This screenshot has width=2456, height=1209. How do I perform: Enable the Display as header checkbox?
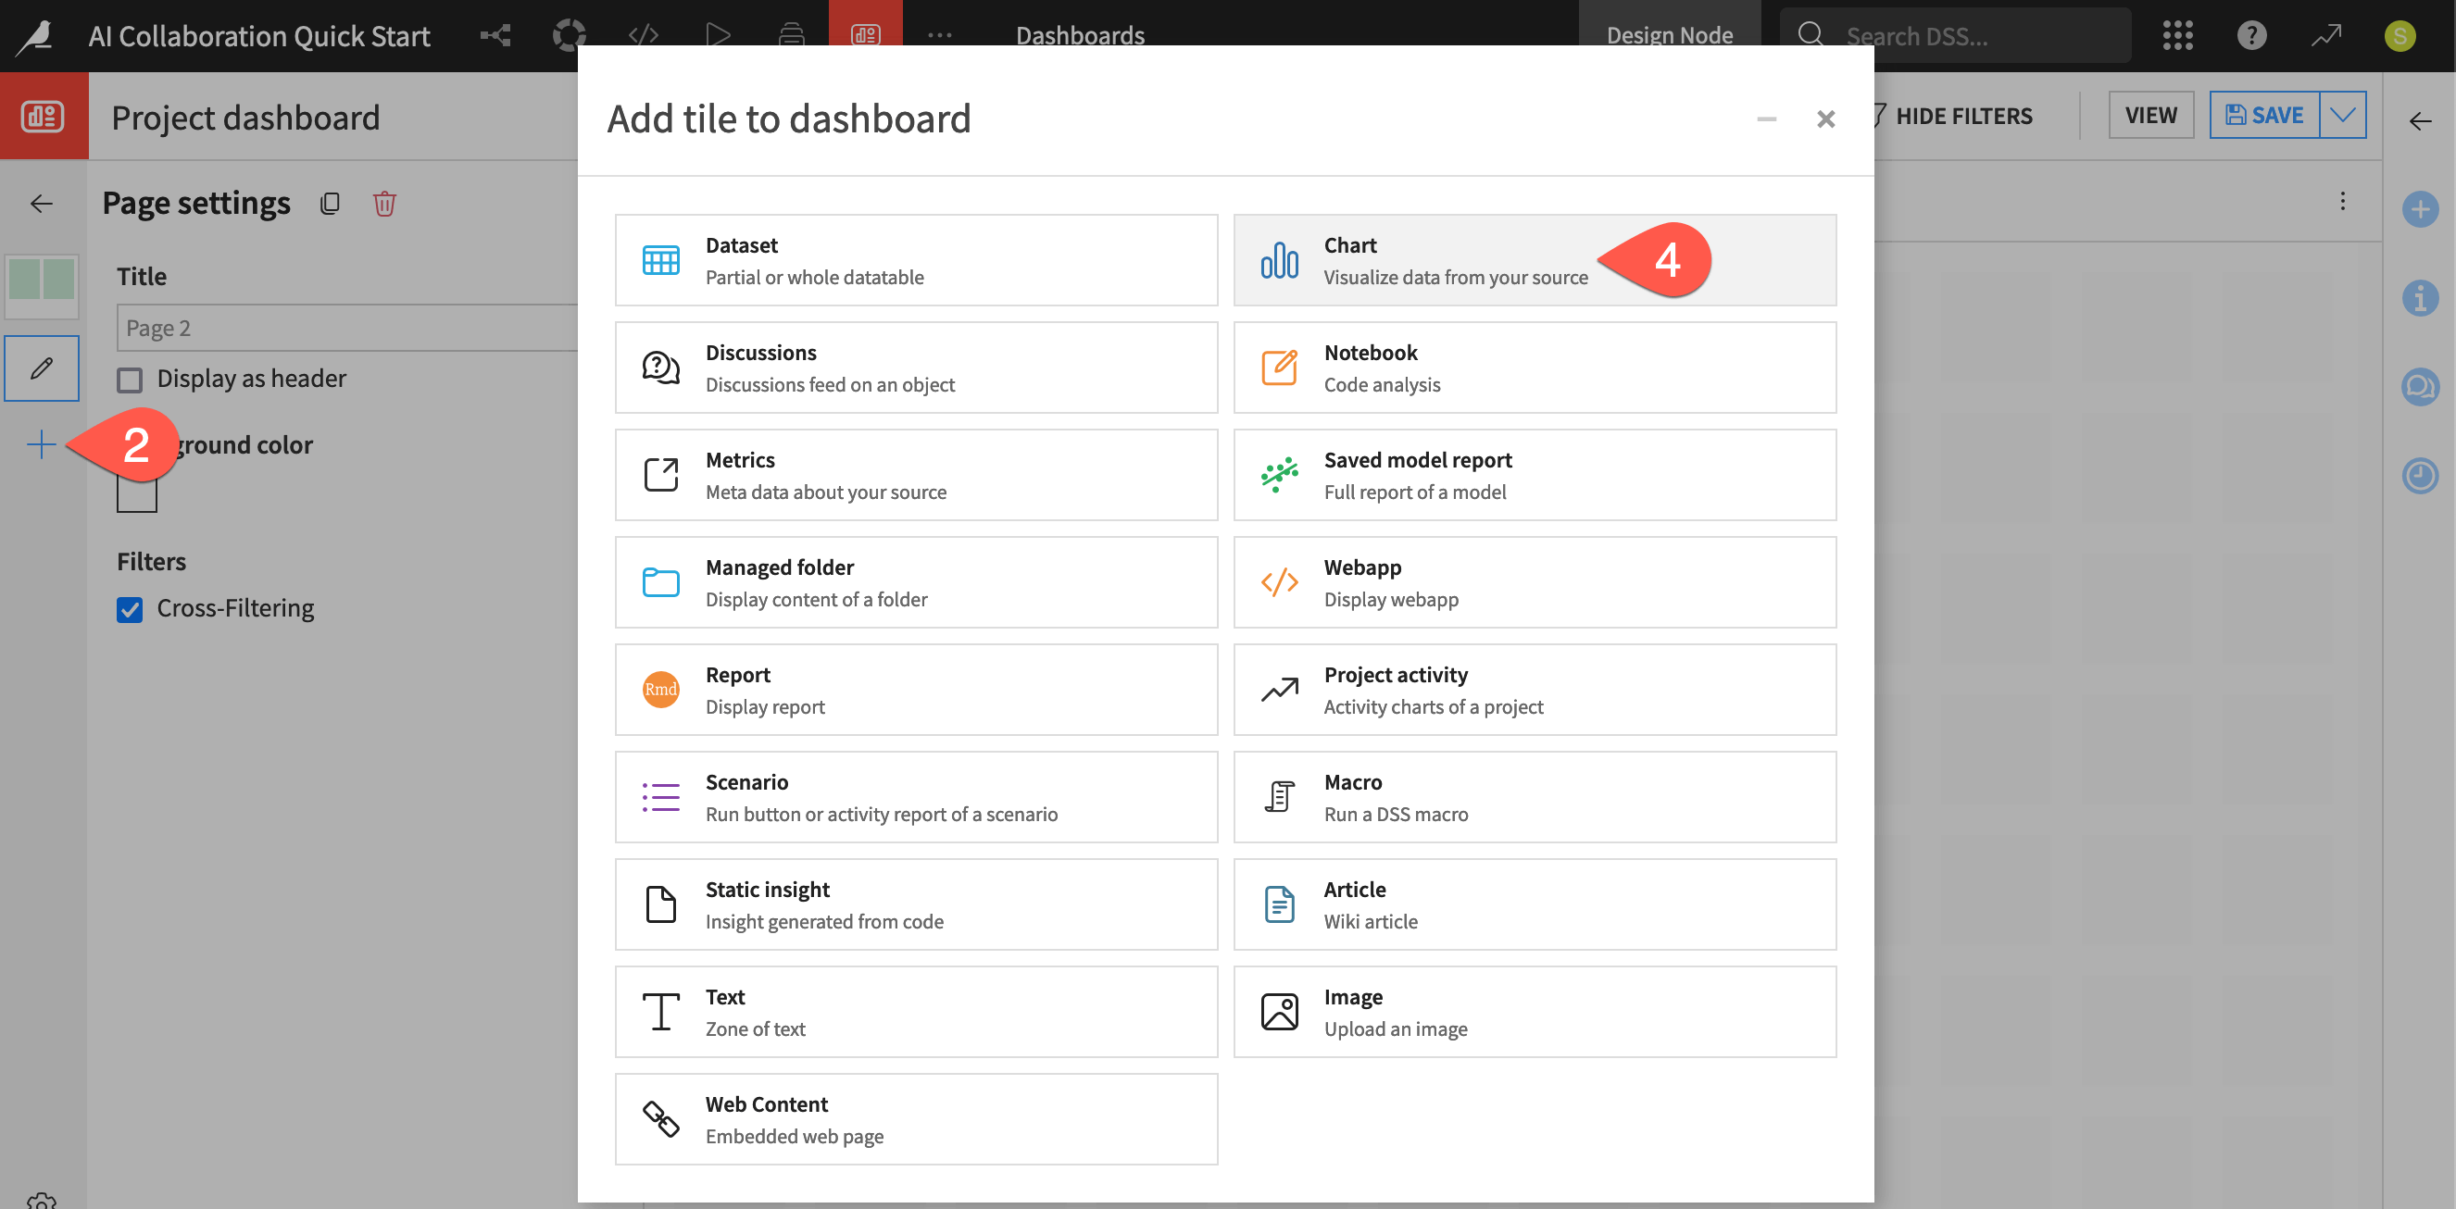coord(130,380)
